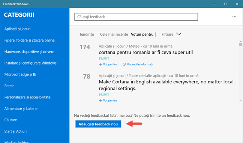Viewport: 243px width, 143px height.
Task: Expand the Filtrare dropdown chevron
Action: point(178,34)
